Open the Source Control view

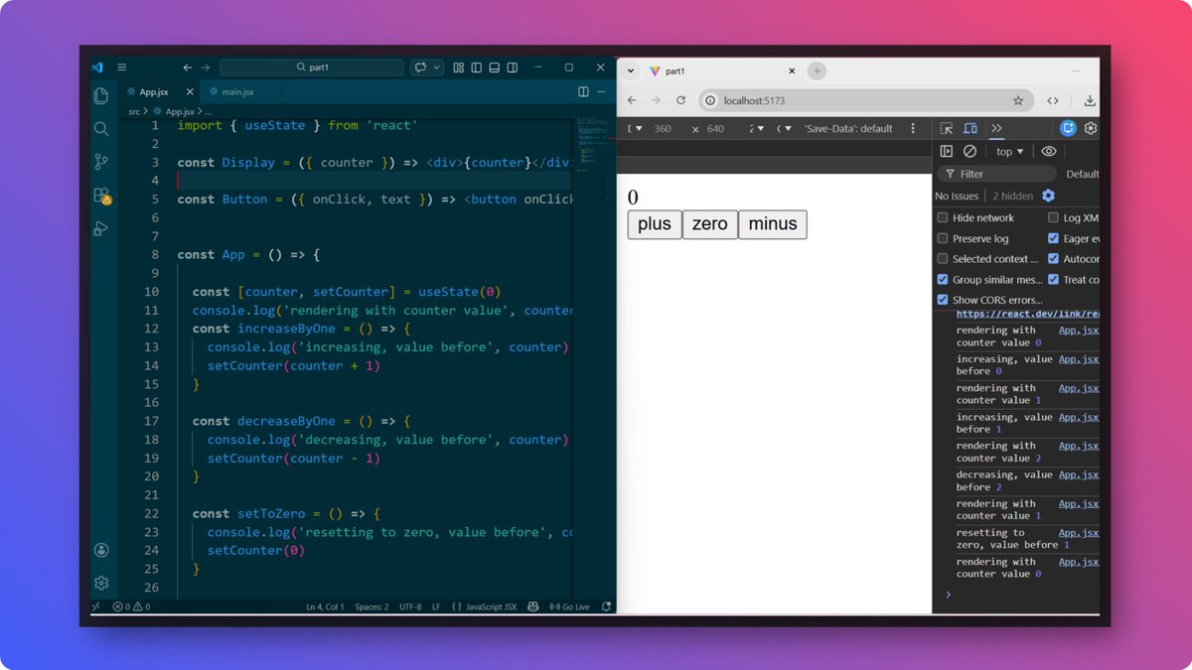(x=100, y=162)
